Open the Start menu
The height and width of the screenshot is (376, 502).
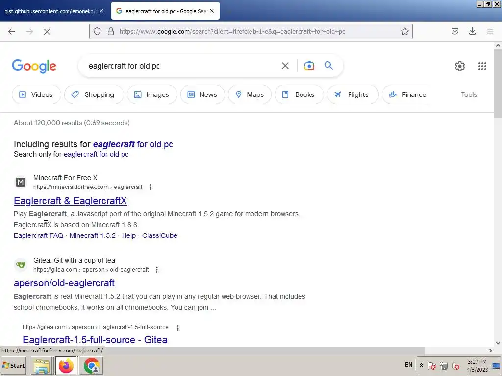(x=13, y=366)
